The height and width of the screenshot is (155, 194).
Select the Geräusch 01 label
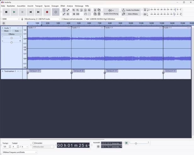[35, 71]
